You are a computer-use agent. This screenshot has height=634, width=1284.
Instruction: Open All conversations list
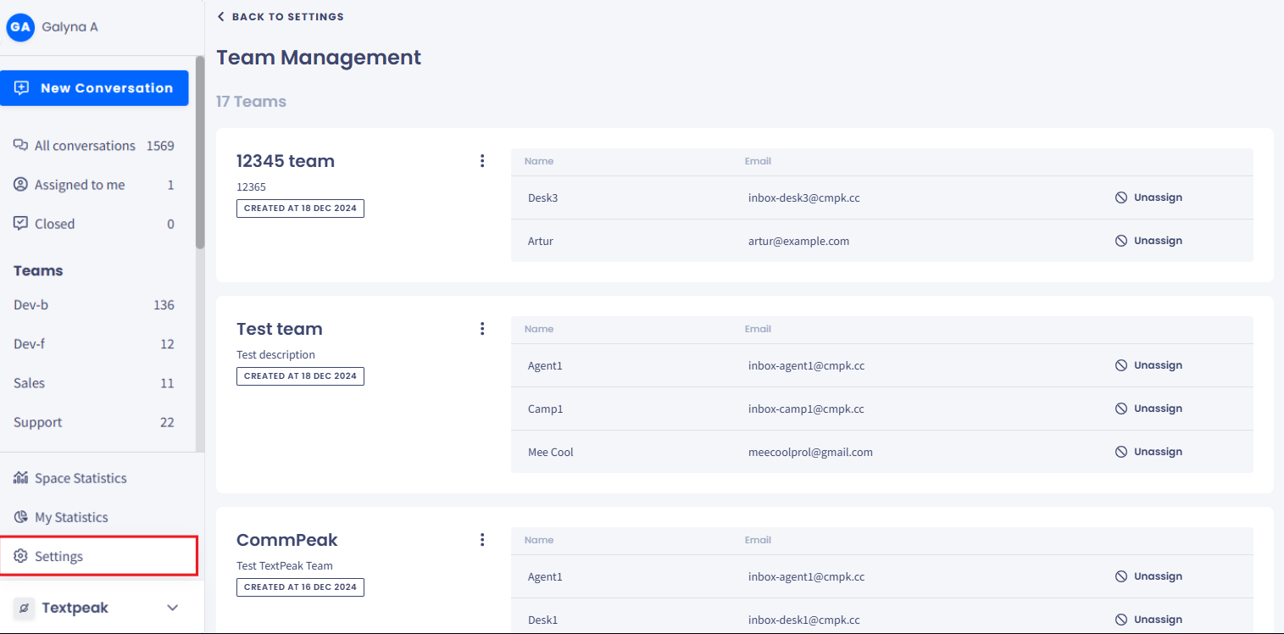pyautogui.click(x=94, y=146)
